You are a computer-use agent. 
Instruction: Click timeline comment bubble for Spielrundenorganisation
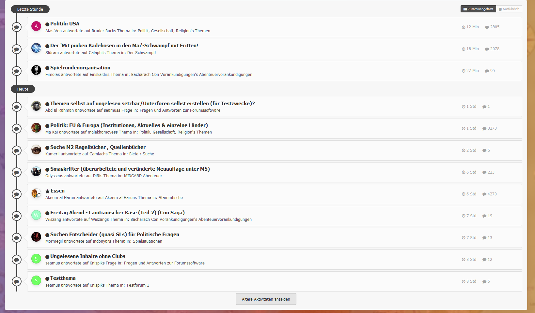tap(17, 71)
